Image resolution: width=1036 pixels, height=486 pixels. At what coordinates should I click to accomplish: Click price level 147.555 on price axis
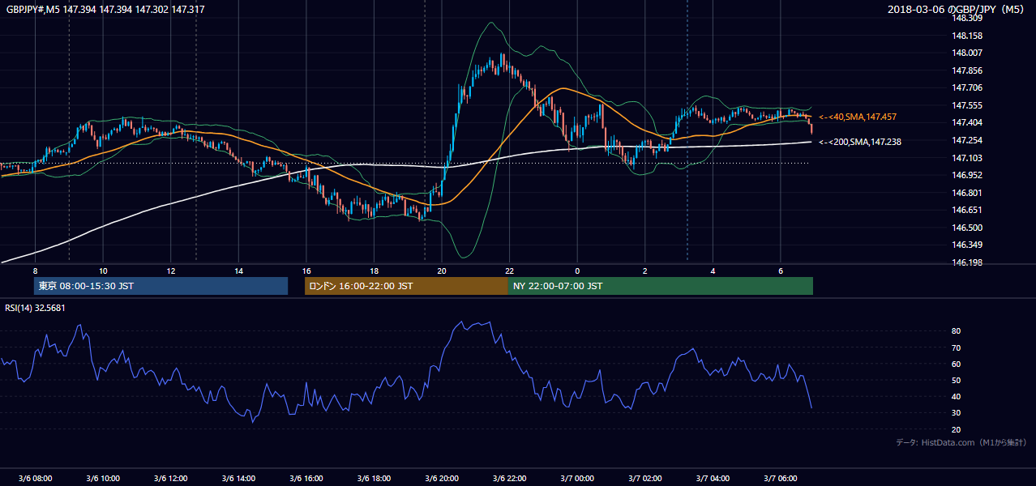[x=967, y=105]
